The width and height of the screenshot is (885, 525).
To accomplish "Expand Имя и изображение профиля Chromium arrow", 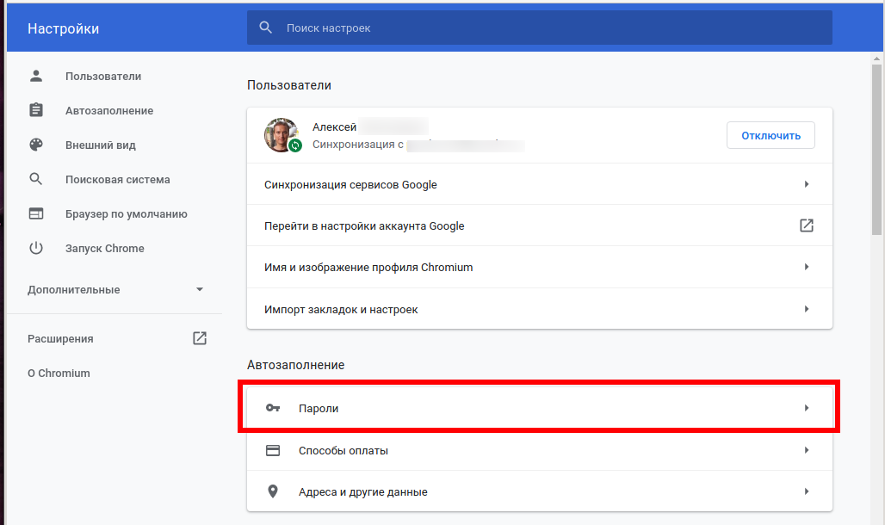I will (807, 267).
